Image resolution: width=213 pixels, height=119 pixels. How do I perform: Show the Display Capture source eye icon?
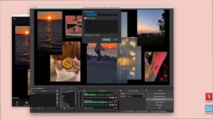coord(76,106)
